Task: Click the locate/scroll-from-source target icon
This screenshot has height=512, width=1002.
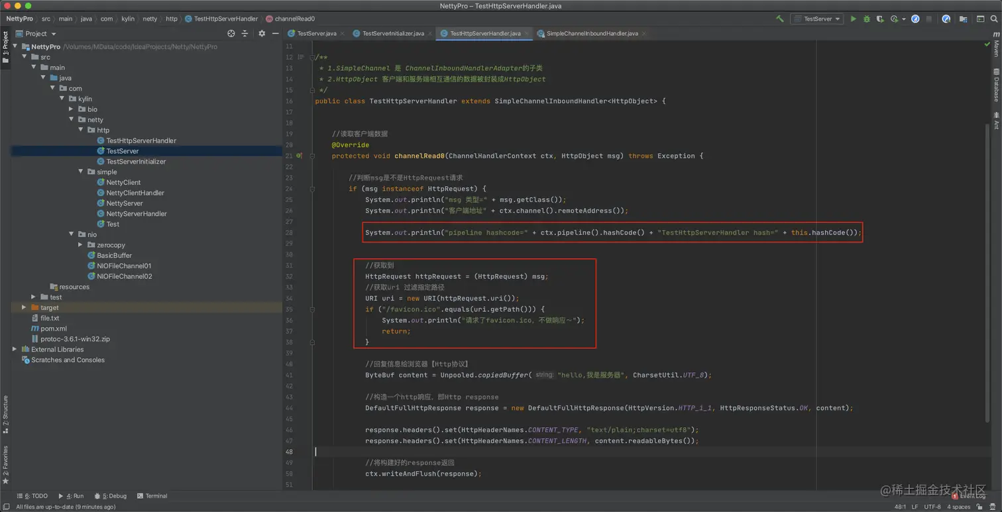Action: coord(231,33)
